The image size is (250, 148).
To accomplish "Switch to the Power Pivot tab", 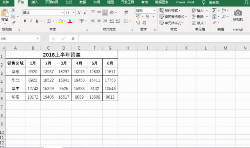I will (185, 2).
